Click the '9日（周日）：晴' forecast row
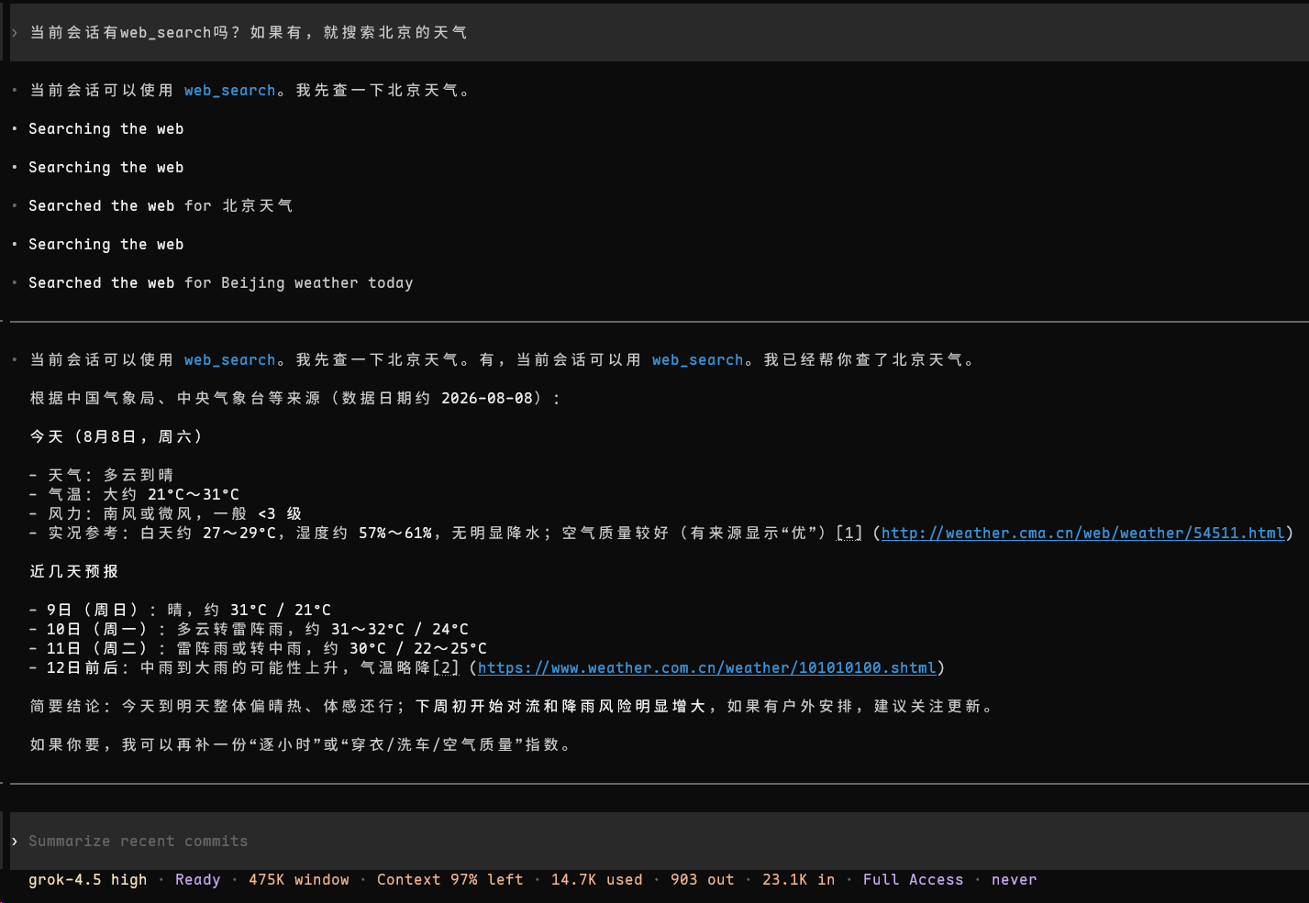Viewport: 1309px width, 903px height. pyautogui.click(x=180, y=611)
